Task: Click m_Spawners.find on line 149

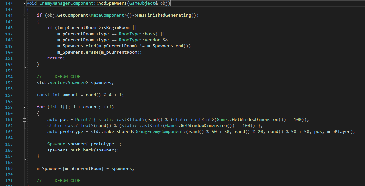Action: pos(76,46)
